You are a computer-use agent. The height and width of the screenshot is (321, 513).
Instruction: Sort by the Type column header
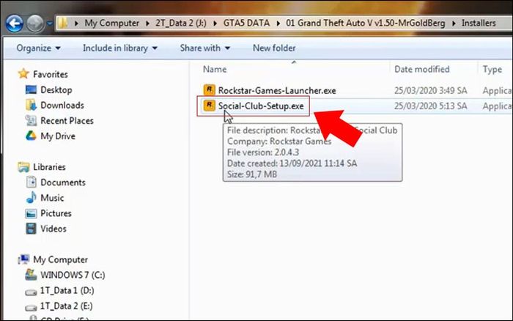[492, 70]
